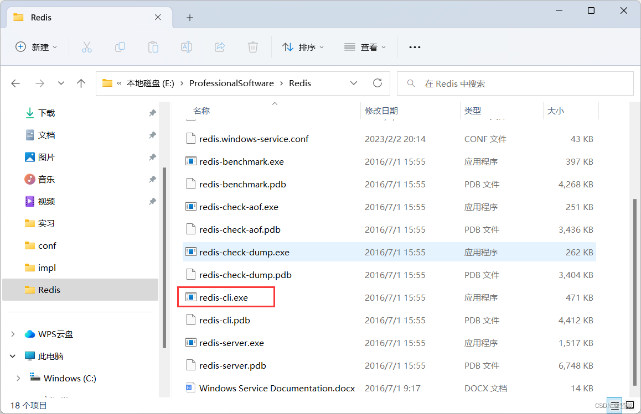This screenshot has height=414, width=641.
Task: Switch to details view icon in status bar
Action: coord(614,405)
